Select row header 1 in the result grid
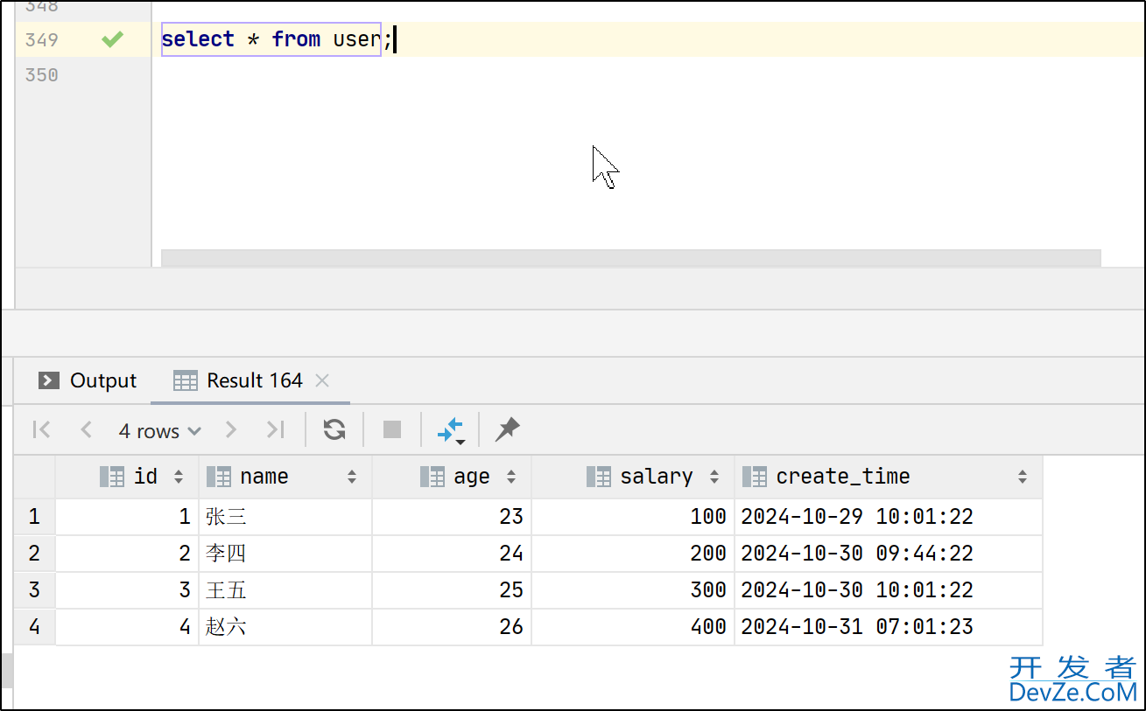The width and height of the screenshot is (1146, 711). (x=34, y=517)
